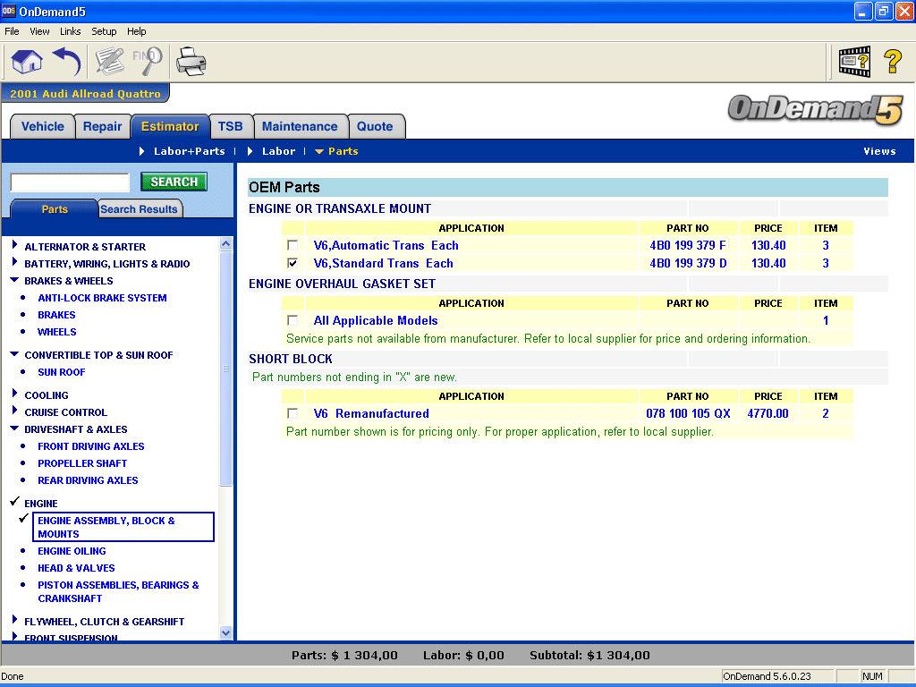Open the Maintenance tab
This screenshot has height=687, width=916.
(300, 126)
